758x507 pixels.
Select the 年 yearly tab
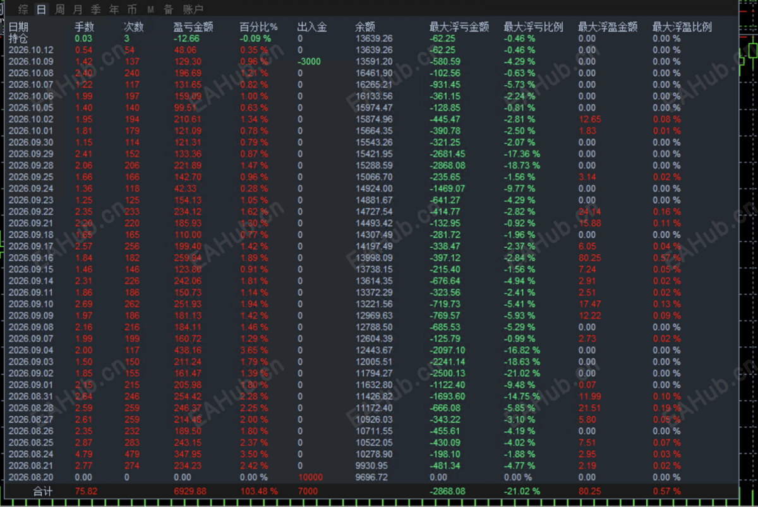(x=114, y=9)
